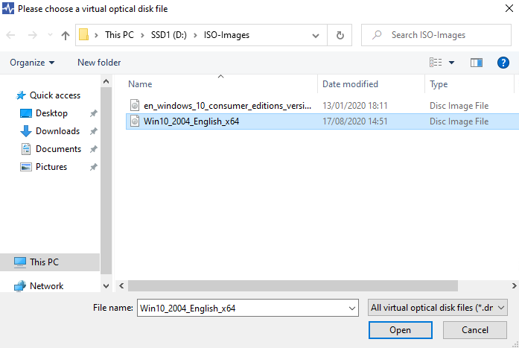
Task: Sort files by Date modified column
Action: click(371, 84)
